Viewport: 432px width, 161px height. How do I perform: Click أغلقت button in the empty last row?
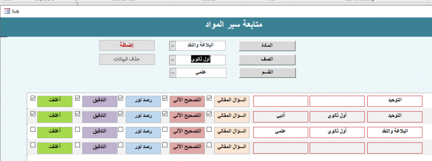click(55, 148)
